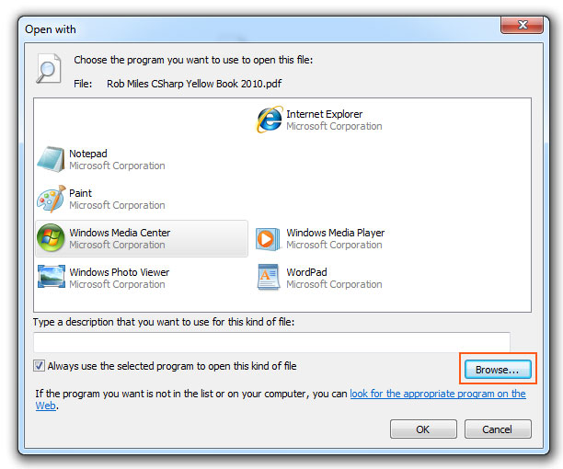Viewport: 563px width, 469px height.
Task: Click 'Microsoft Corporation' under Notepad
Action: click(117, 166)
